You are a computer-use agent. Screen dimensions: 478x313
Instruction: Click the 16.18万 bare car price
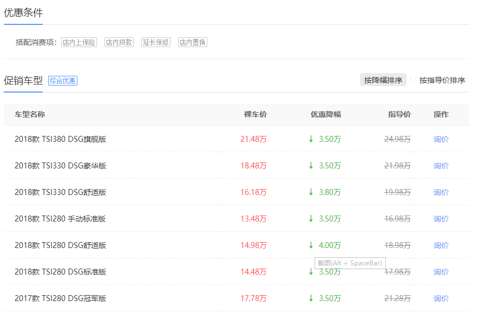[x=253, y=192]
